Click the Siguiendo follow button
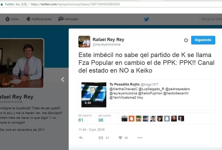Screen dimensions: 222x150 tap(203, 40)
